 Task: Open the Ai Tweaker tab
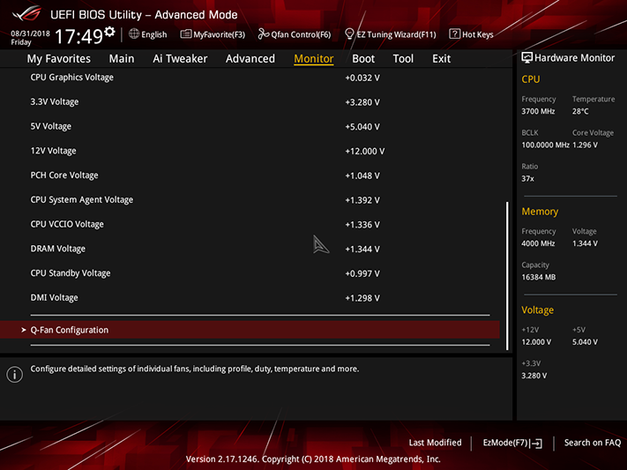coord(180,58)
